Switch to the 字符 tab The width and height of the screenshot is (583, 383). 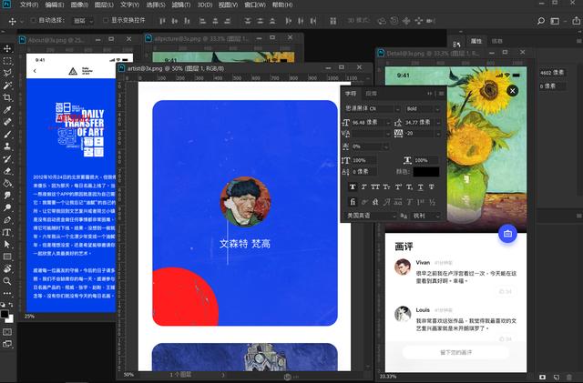coord(351,94)
